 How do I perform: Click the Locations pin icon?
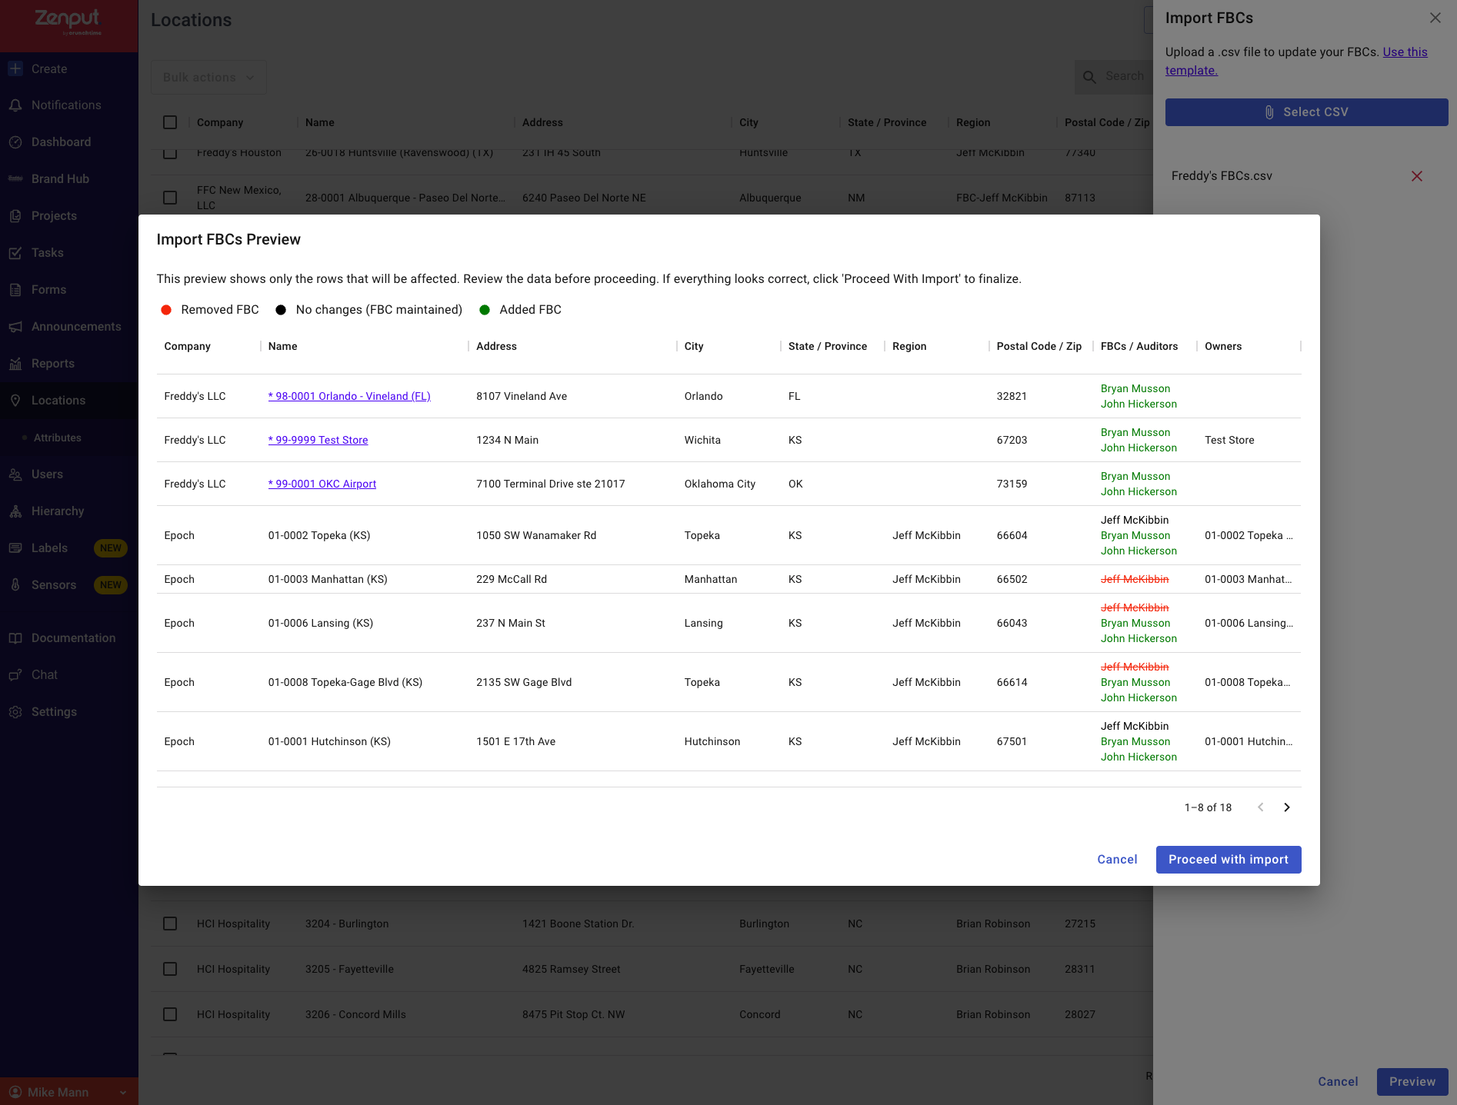pyautogui.click(x=15, y=401)
